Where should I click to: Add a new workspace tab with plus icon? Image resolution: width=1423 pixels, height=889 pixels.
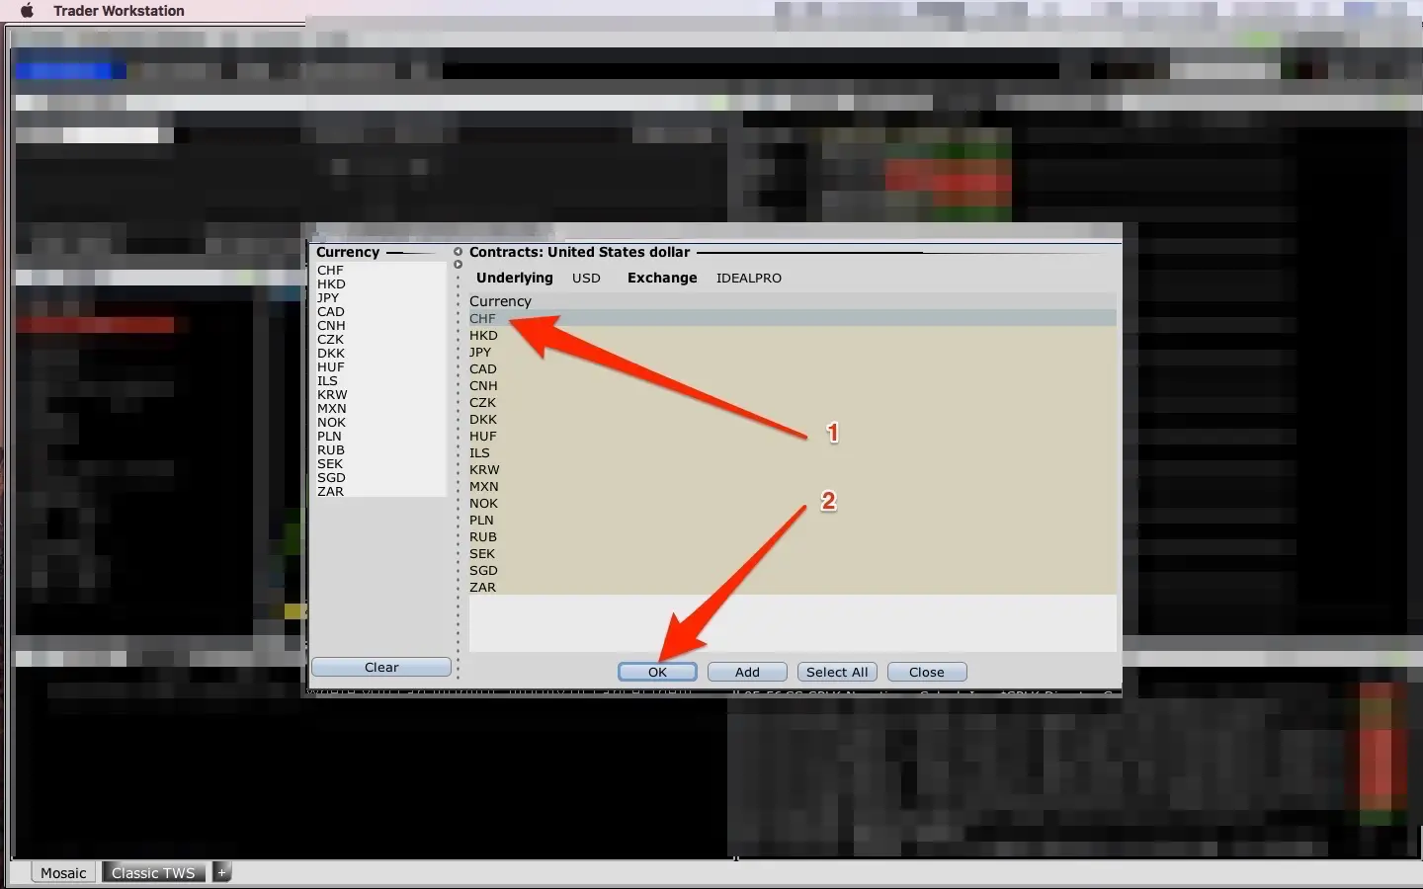pos(222,872)
